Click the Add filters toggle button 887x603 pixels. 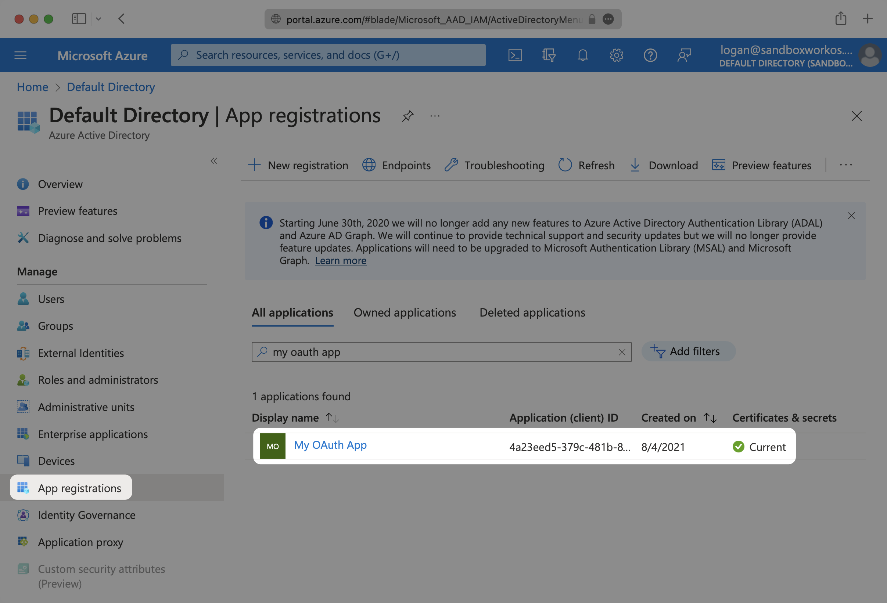pos(689,351)
